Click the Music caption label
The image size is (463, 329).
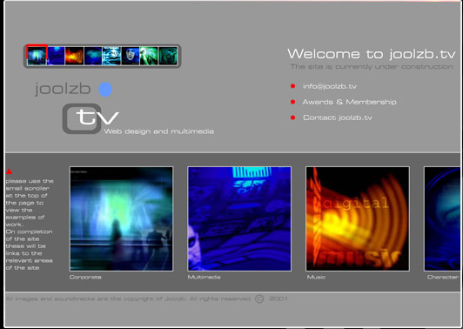click(x=316, y=277)
